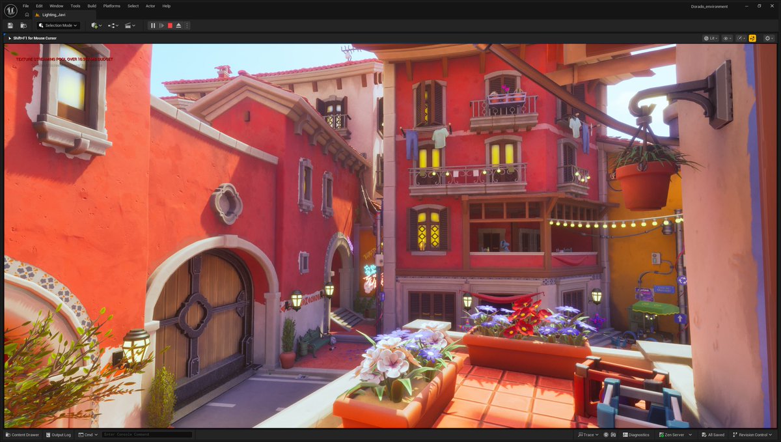Open the Diagnostics panel
The height and width of the screenshot is (442, 781).
[636, 434]
